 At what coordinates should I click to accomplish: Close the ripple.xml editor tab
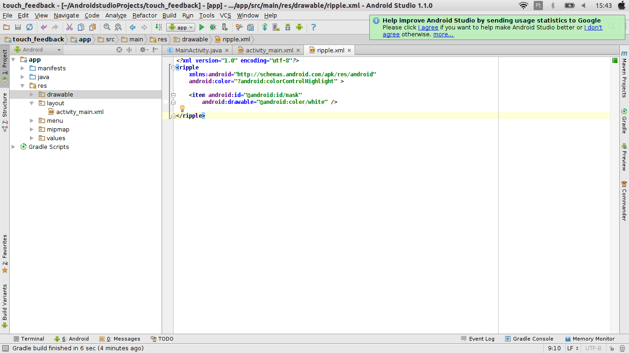pos(349,51)
